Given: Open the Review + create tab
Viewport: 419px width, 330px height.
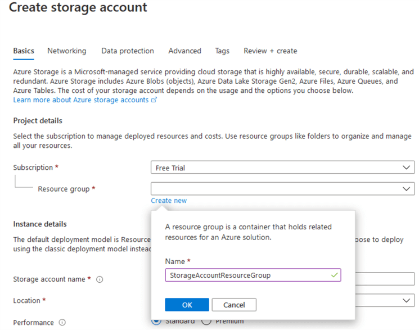Looking at the screenshot, I should (x=270, y=51).
